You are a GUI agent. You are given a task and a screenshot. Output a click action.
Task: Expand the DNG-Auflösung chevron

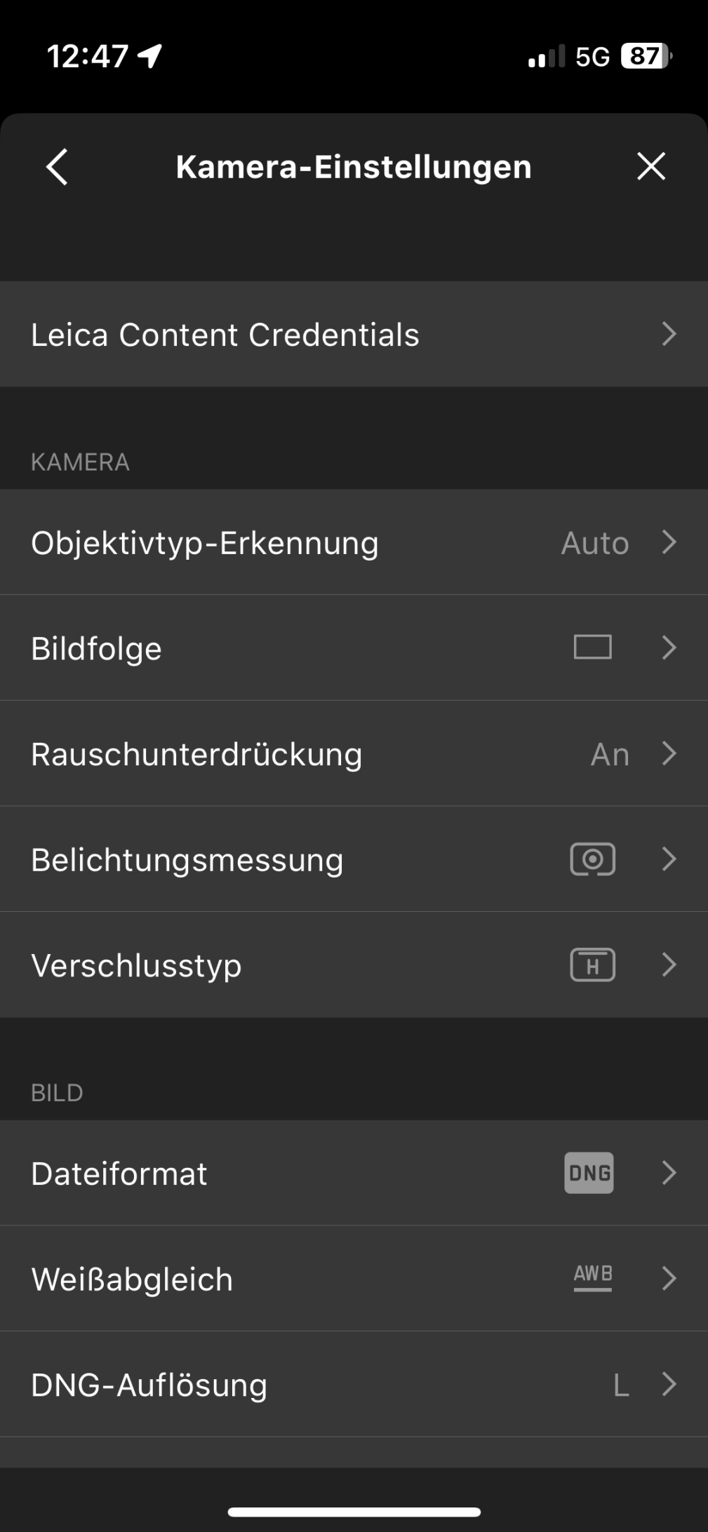pos(669,1384)
